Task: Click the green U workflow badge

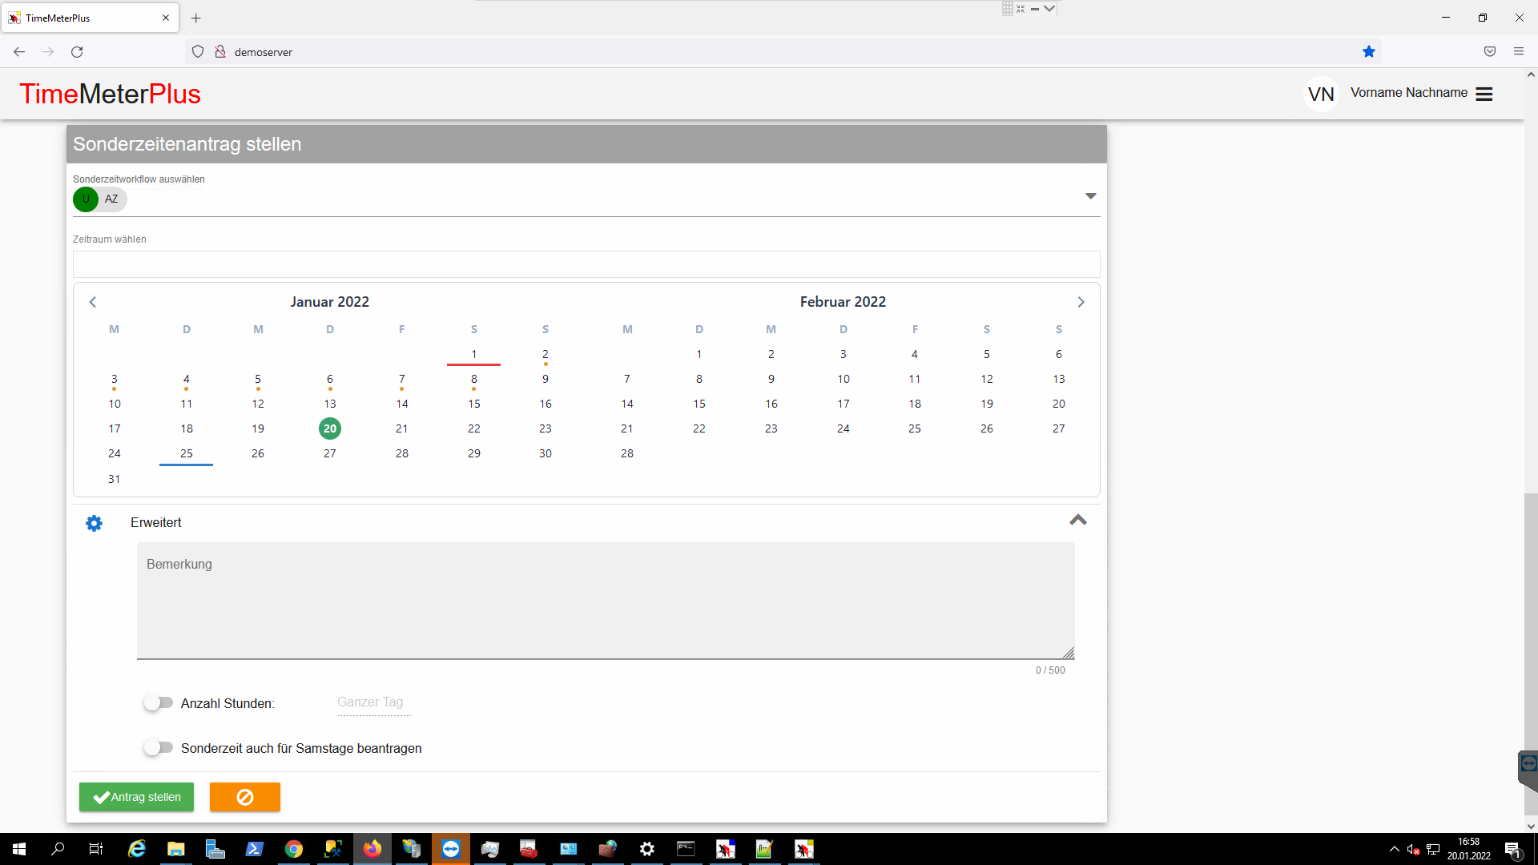Action: (86, 199)
